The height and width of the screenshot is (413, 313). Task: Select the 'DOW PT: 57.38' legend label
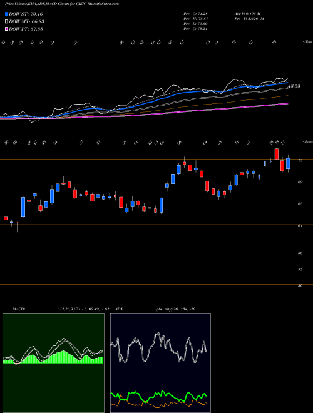coord(26,29)
